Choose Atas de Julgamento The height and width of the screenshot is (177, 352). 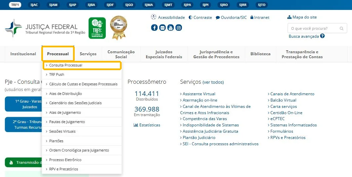tap(82, 112)
